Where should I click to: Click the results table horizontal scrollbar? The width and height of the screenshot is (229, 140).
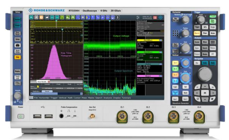tap(56, 94)
